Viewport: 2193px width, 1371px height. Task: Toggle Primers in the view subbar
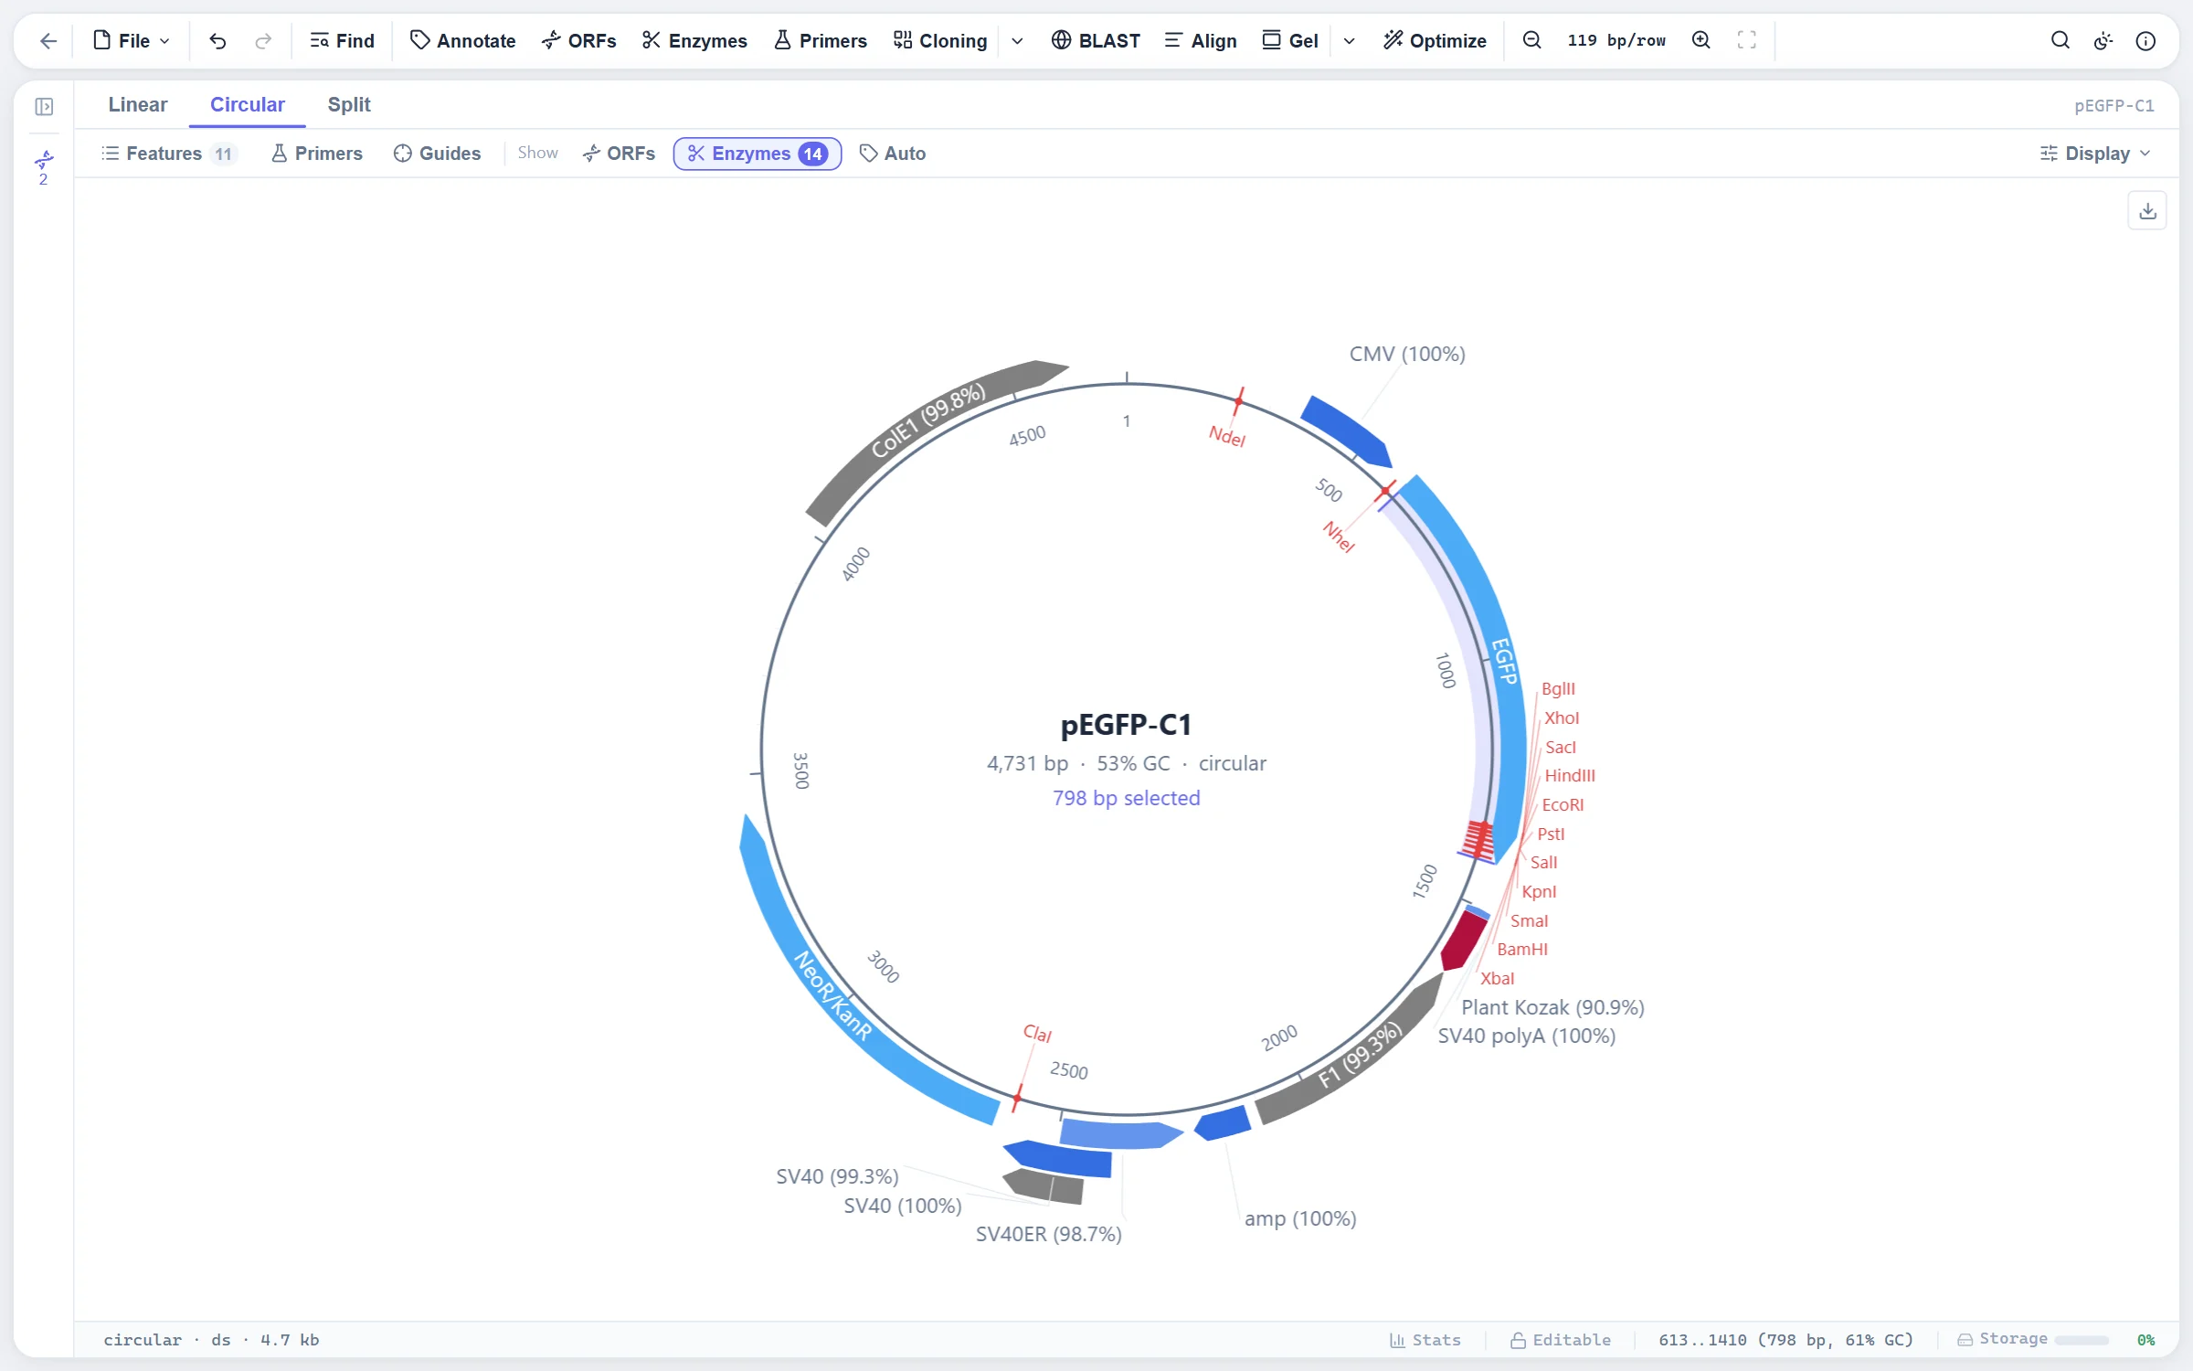pyautogui.click(x=317, y=154)
